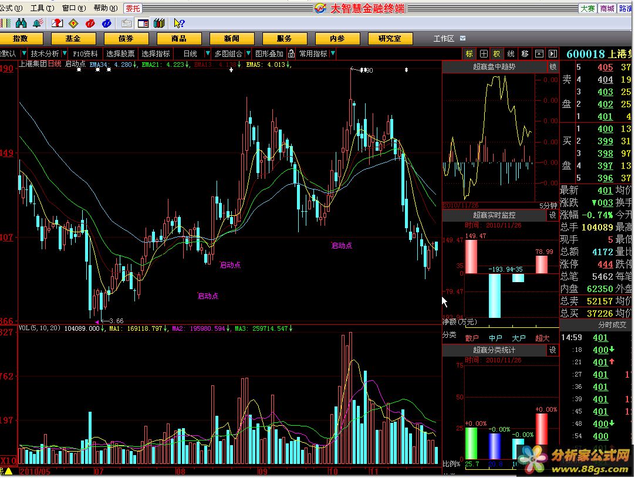Image resolution: width=635 pixels, height=478 pixels.
Task: Click the 超大 category label
Action: click(542, 338)
